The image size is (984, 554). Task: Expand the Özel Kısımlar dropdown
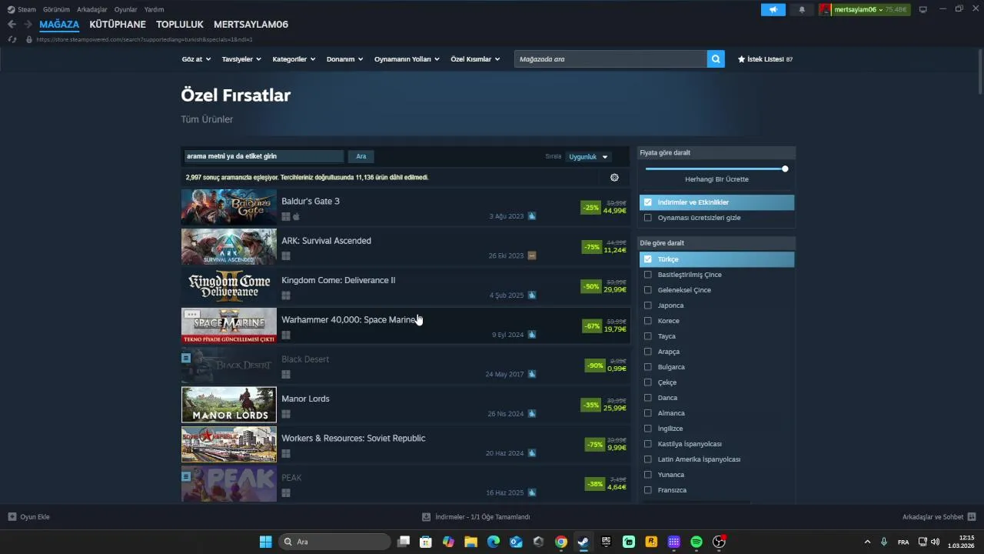click(475, 59)
